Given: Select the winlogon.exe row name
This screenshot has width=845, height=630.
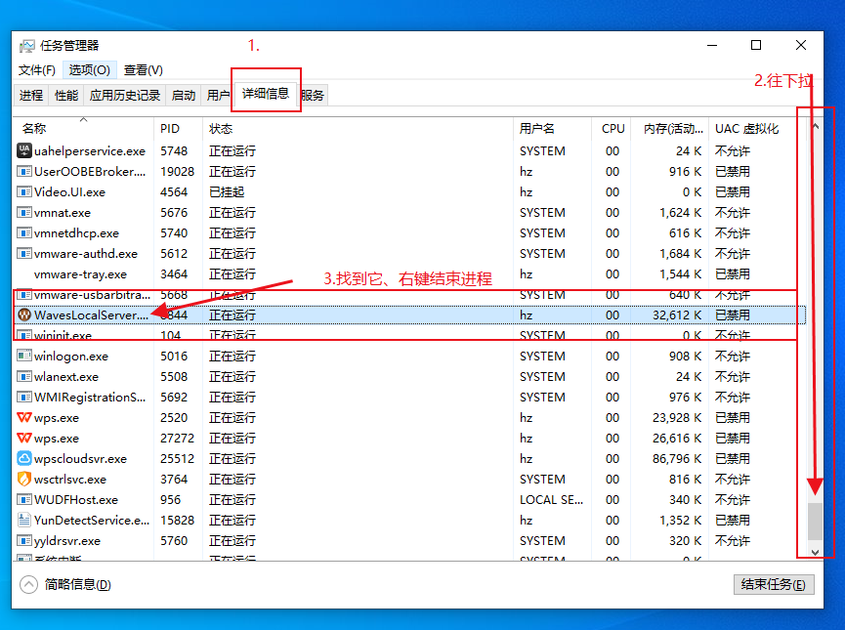Looking at the screenshot, I should click(71, 357).
